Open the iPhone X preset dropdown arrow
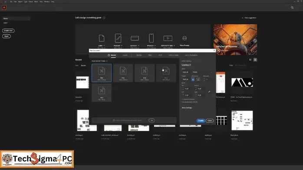The width and height of the screenshot is (303, 170). (x=155, y=46)
